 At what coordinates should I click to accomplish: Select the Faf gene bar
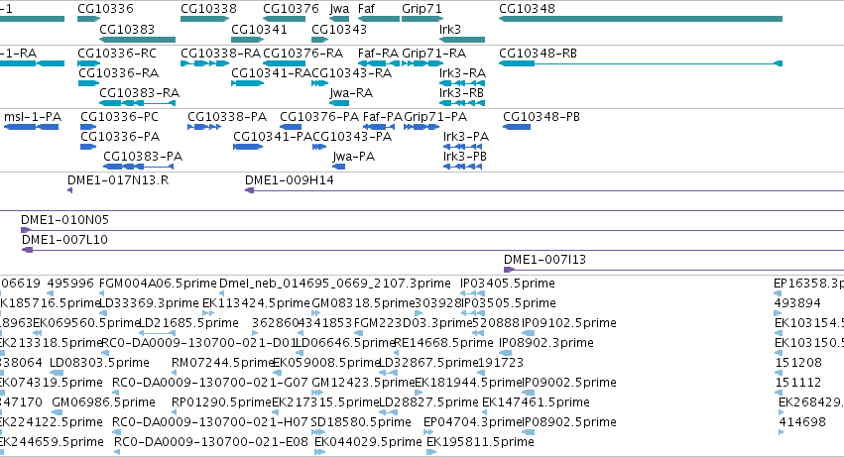379,19
